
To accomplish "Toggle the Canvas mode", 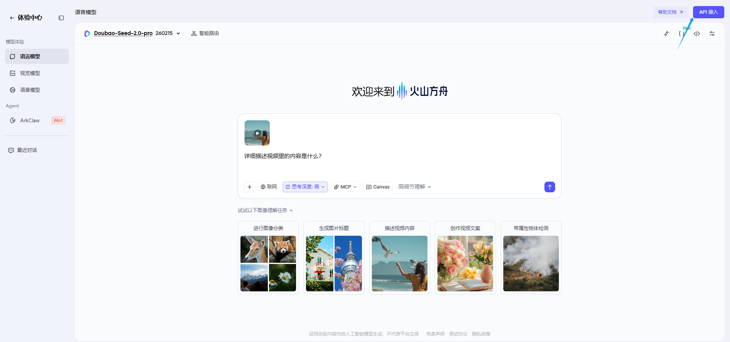I will [x=378, y=187].
